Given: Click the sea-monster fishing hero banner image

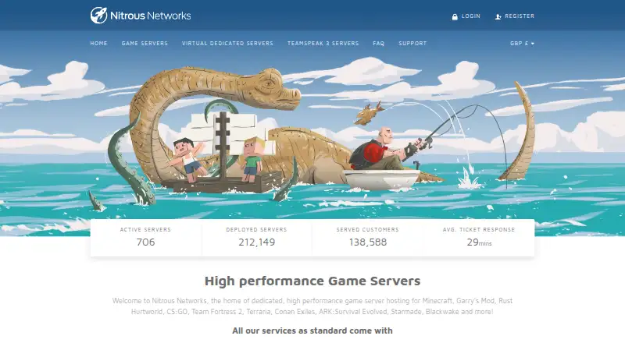Looking at the screenshot, I should 312,136.
